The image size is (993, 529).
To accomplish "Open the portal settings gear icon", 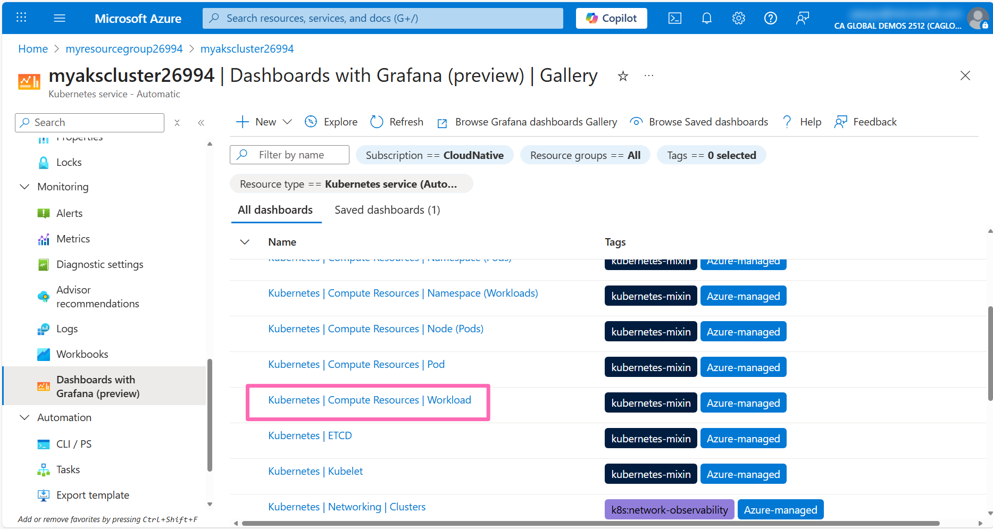I will 738,18.
